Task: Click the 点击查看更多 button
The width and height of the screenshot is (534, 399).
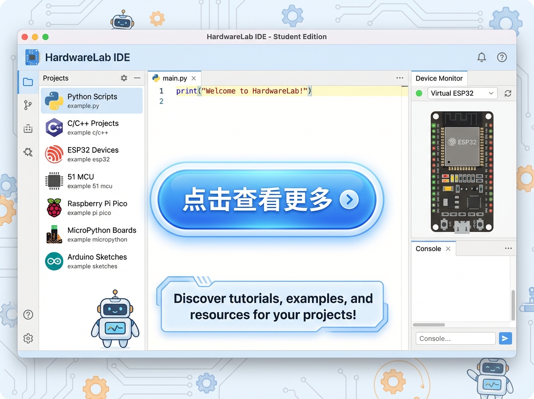Action: [266, 200]
